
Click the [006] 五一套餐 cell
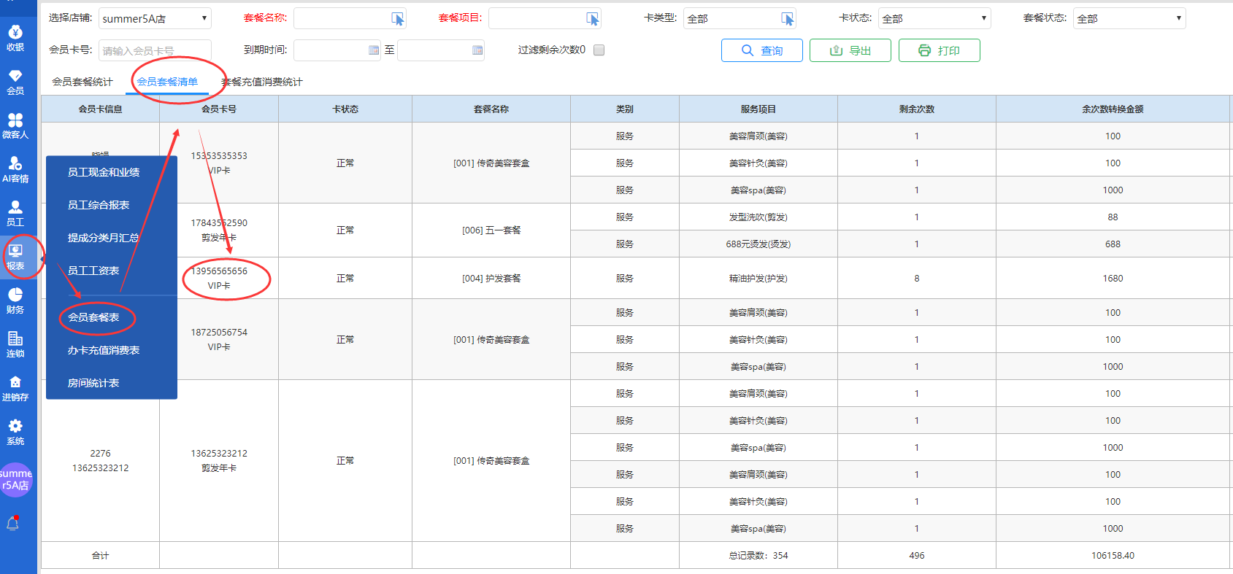coord(491,230)
